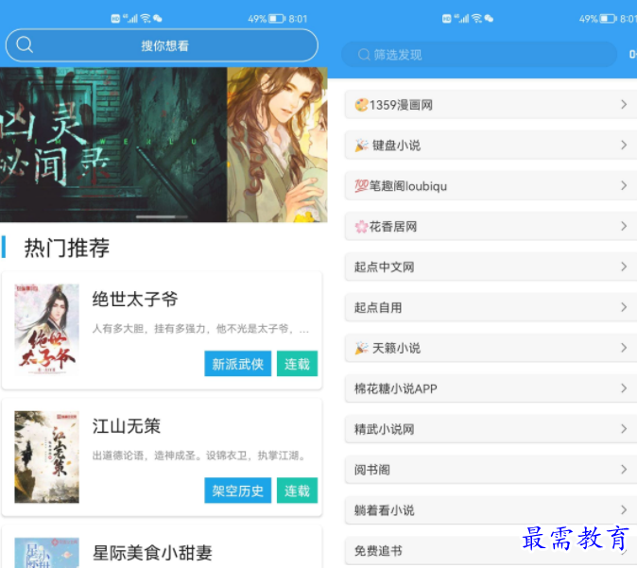Tap the party popper icon beside 键盘小说

tap(361, 145)
